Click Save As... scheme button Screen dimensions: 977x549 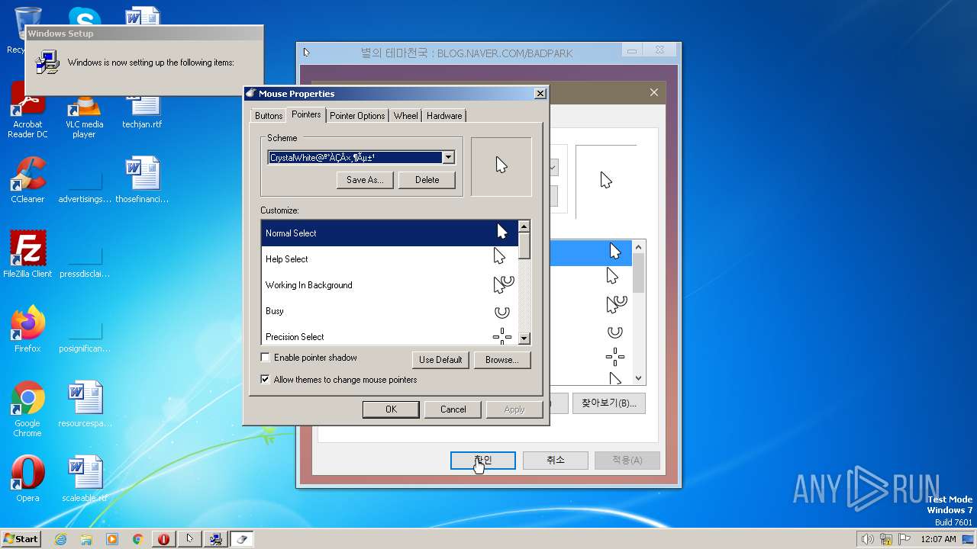click(x=365, y=180)
